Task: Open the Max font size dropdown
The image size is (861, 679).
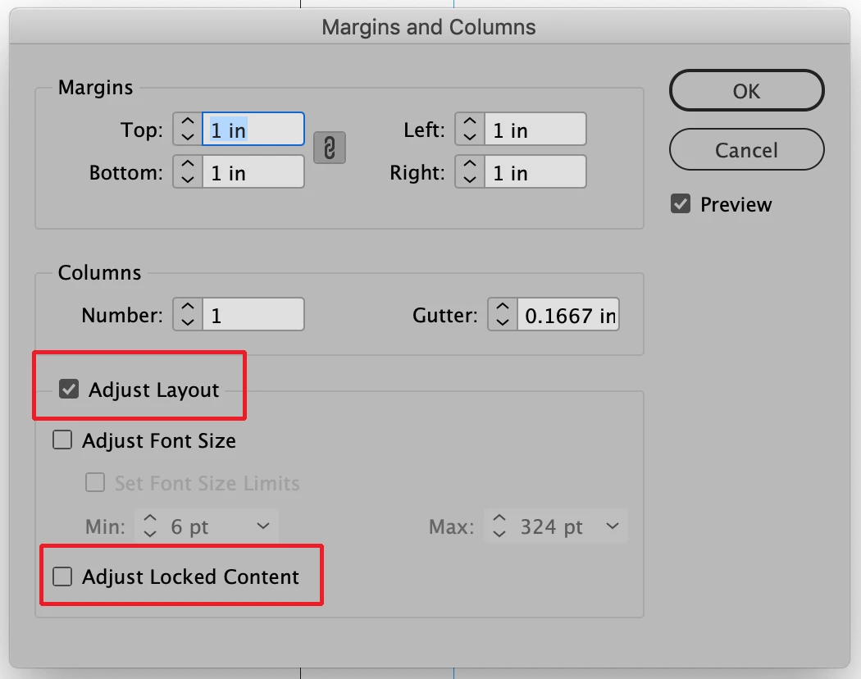Action: 613,526
